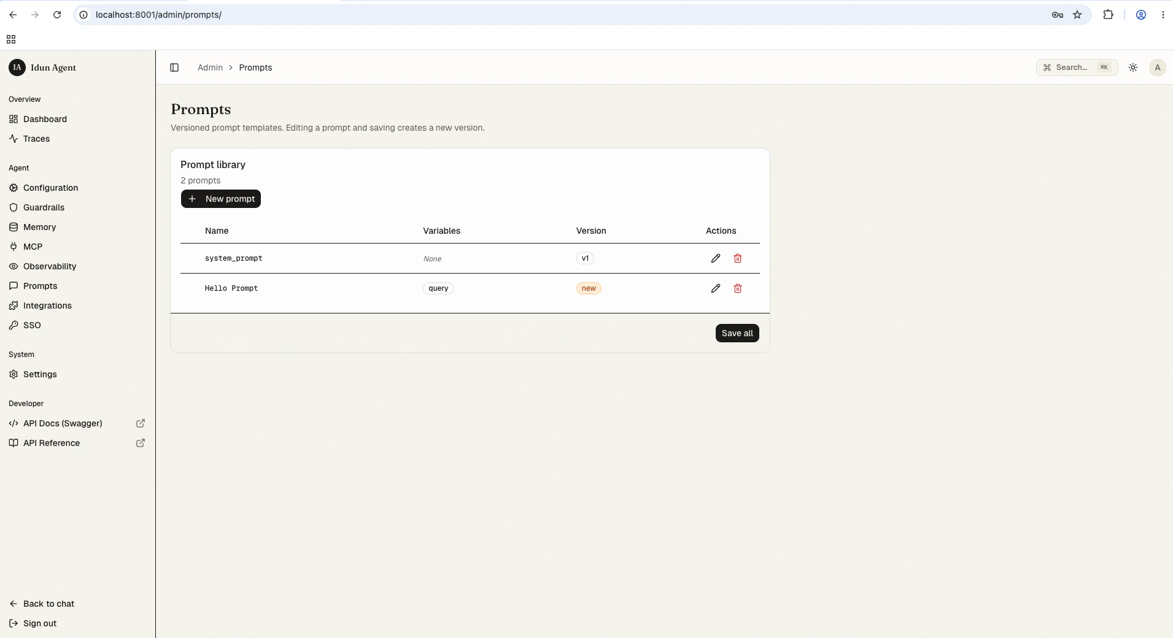The image size is (1173, 638).
Task: Open Chrome's three-dot menu
Action: coord(1163,15)
